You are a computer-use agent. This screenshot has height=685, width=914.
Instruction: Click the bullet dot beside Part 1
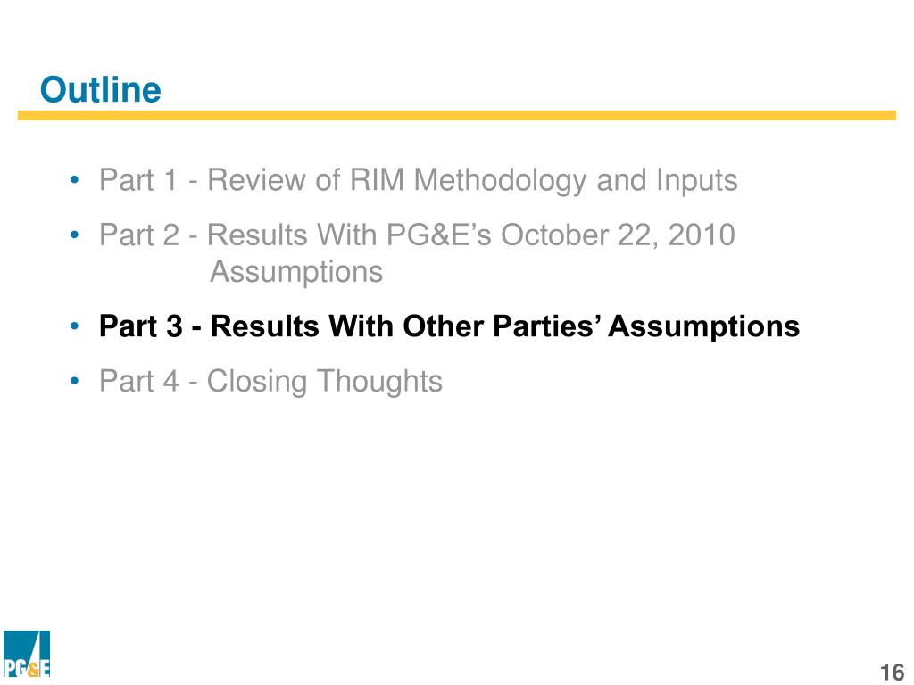tap(74, 180)
